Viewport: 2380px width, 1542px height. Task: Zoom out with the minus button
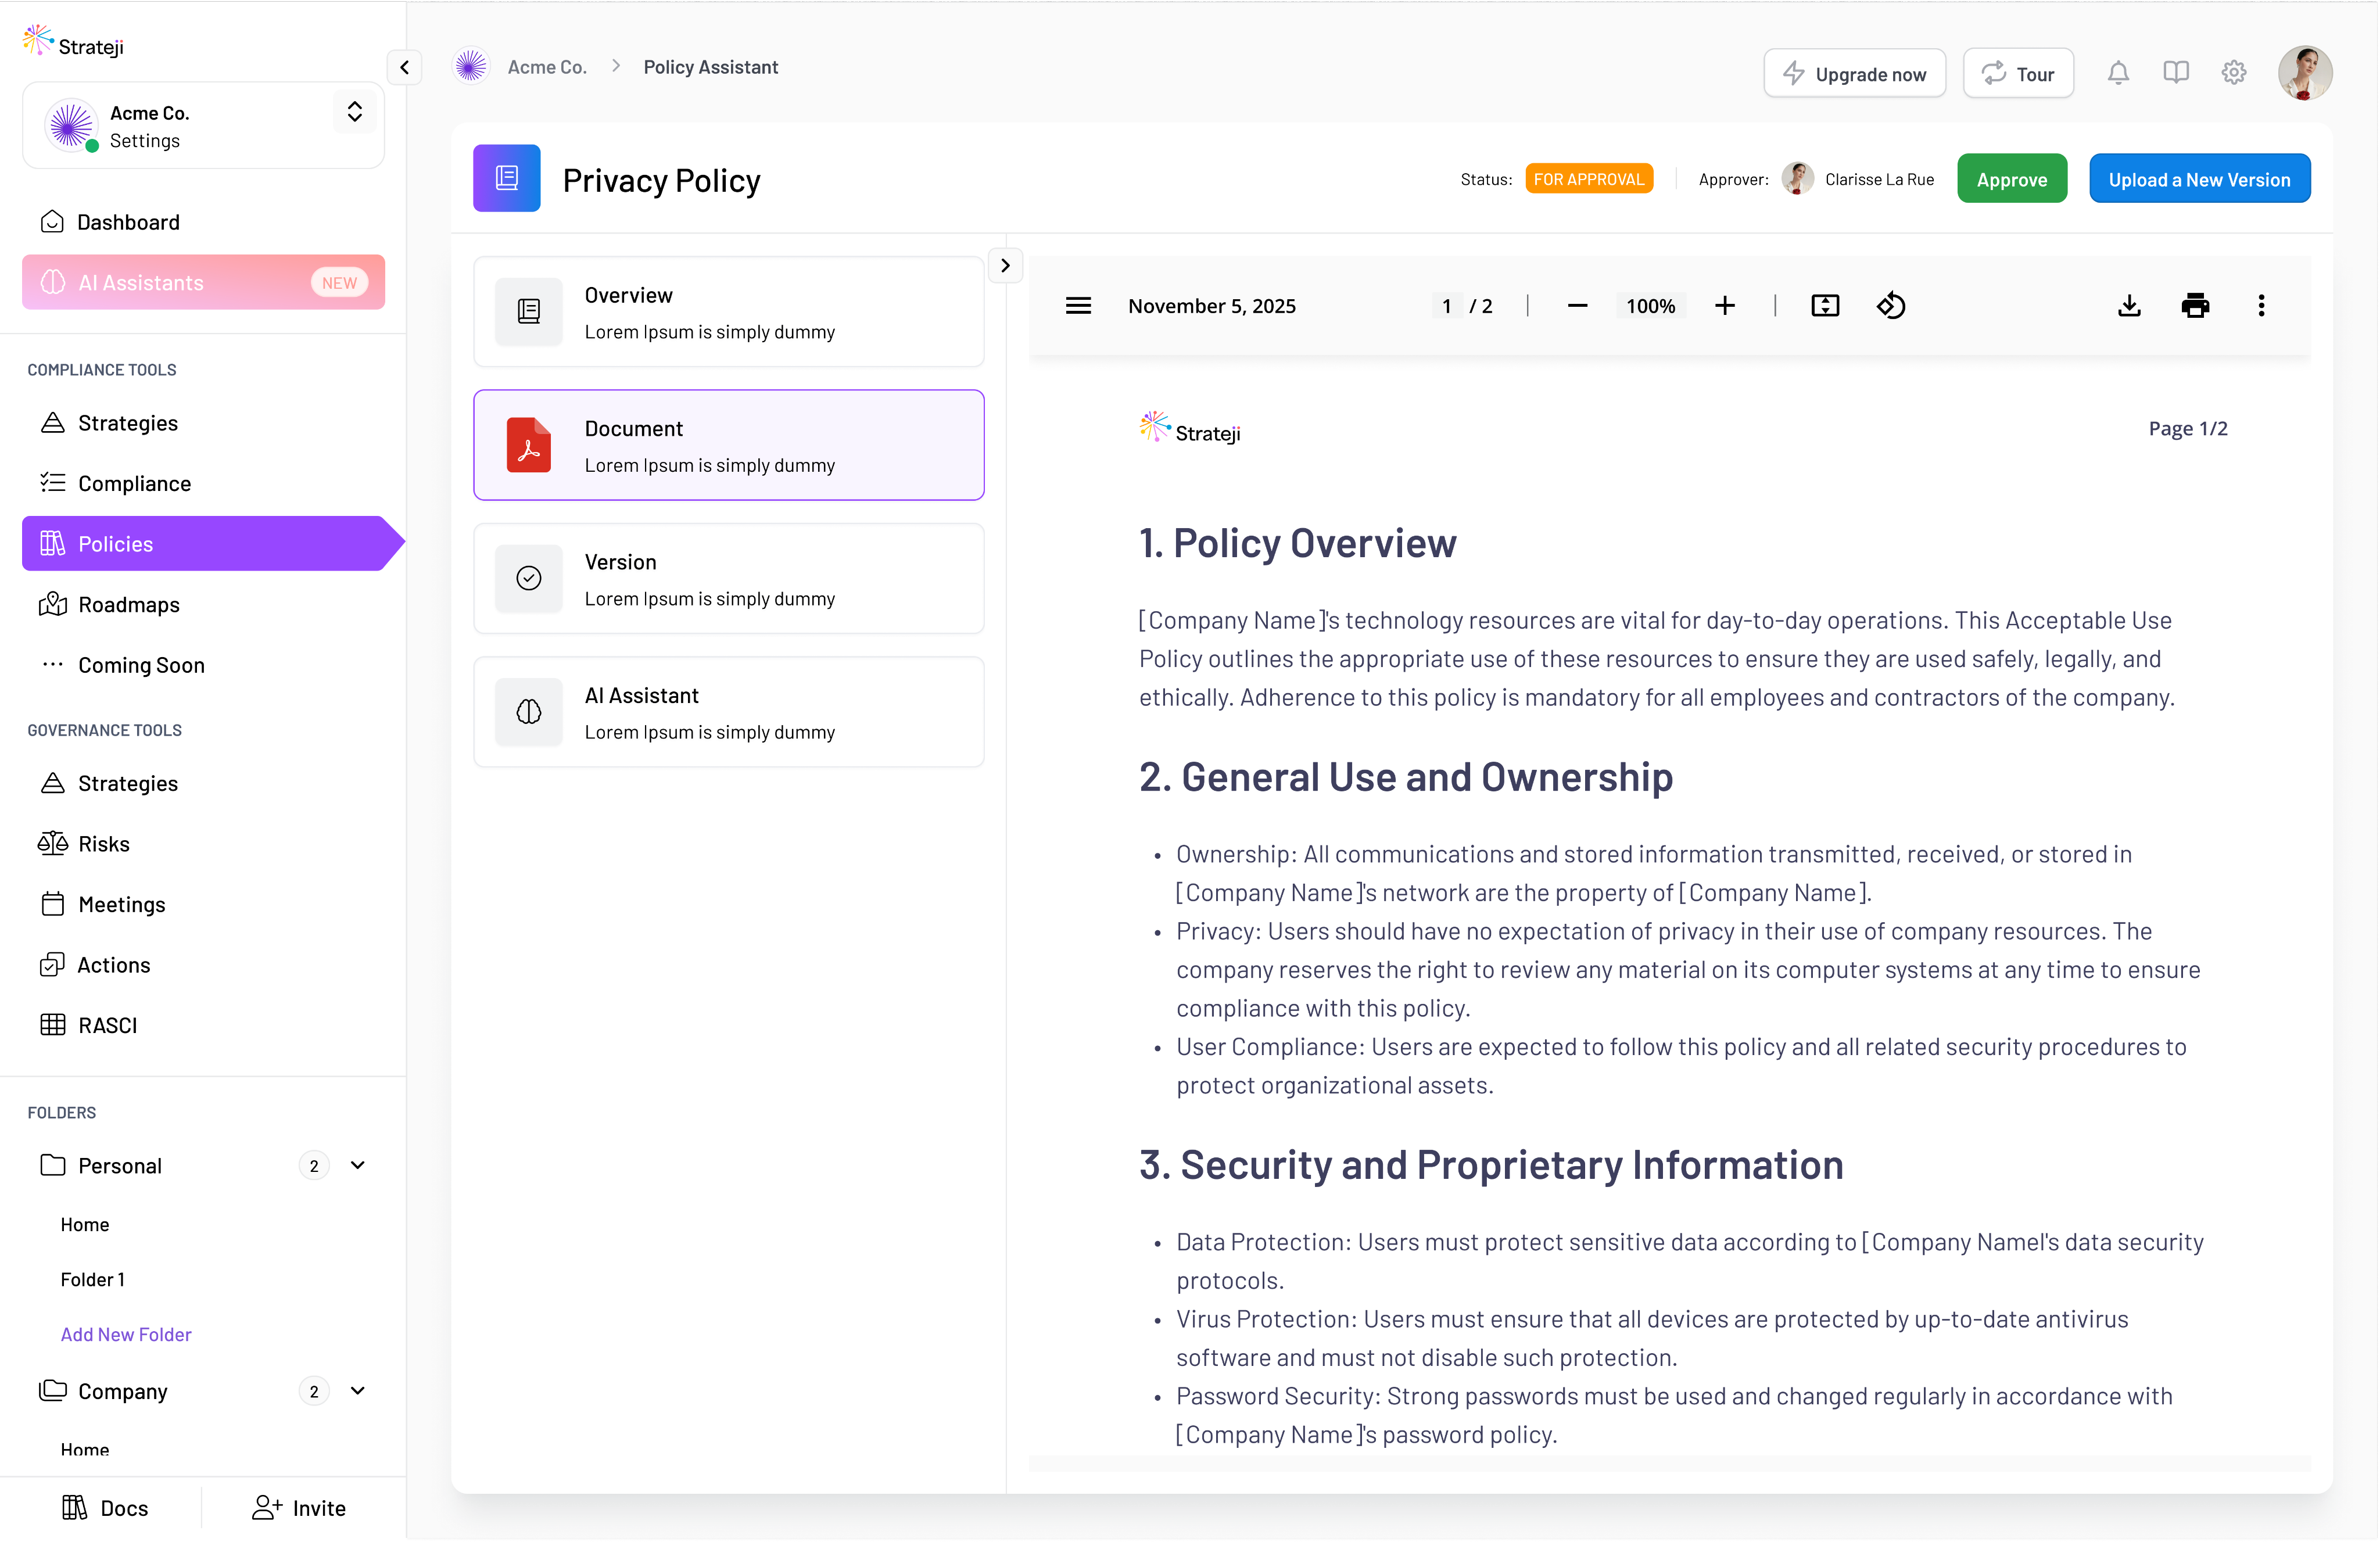(1578, 306)
